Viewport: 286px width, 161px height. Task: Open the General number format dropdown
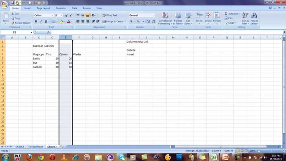point(154,15)
